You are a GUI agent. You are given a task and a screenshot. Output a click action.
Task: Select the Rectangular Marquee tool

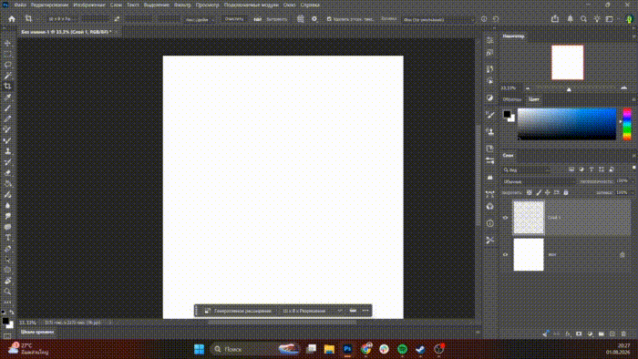point(7,54)
